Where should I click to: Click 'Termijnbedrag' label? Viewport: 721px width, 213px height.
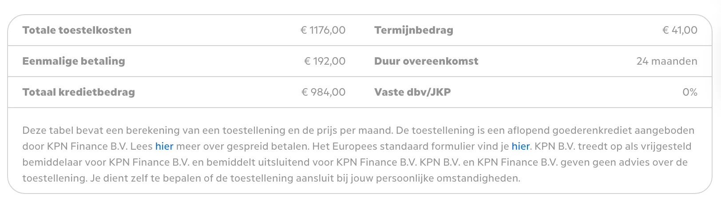point(413,31)
